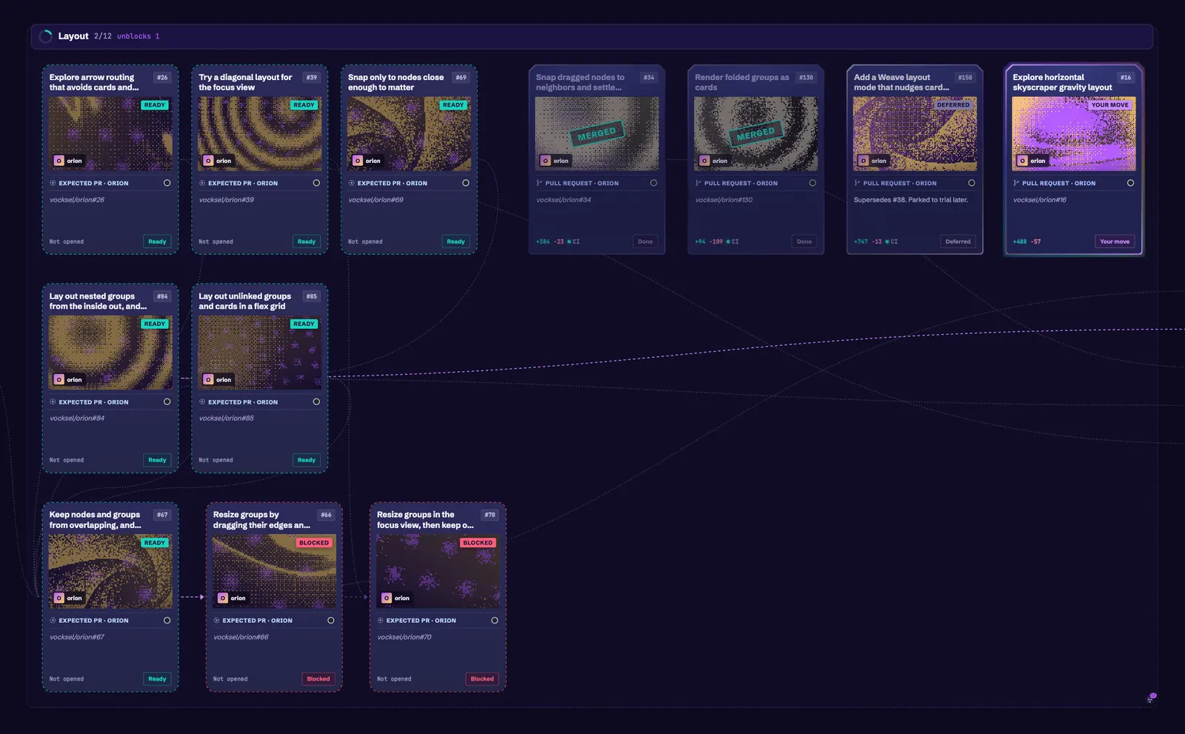This screenshot has width=1185, height=734.
Task: Toggle status circle on diagonal layout card
Action: pos(316,183)
